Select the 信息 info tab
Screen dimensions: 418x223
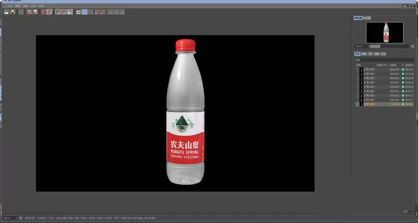click(x=364, y=54)
